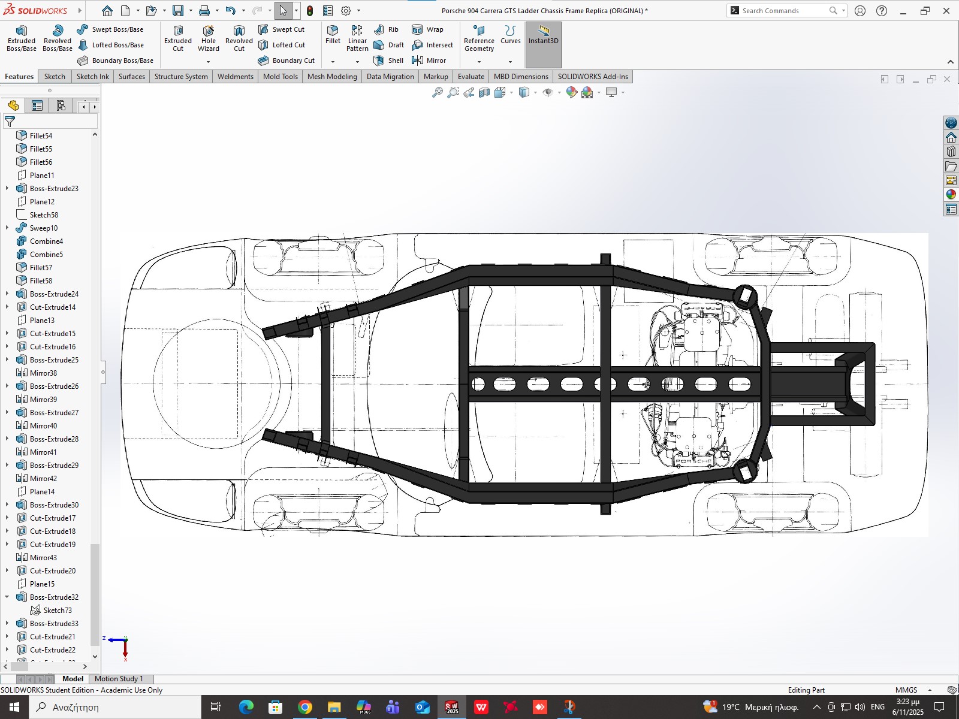Screen dimensions: 959x719
Task: Open the PropertyManager panel tab
Action: [x=37, y=106]
